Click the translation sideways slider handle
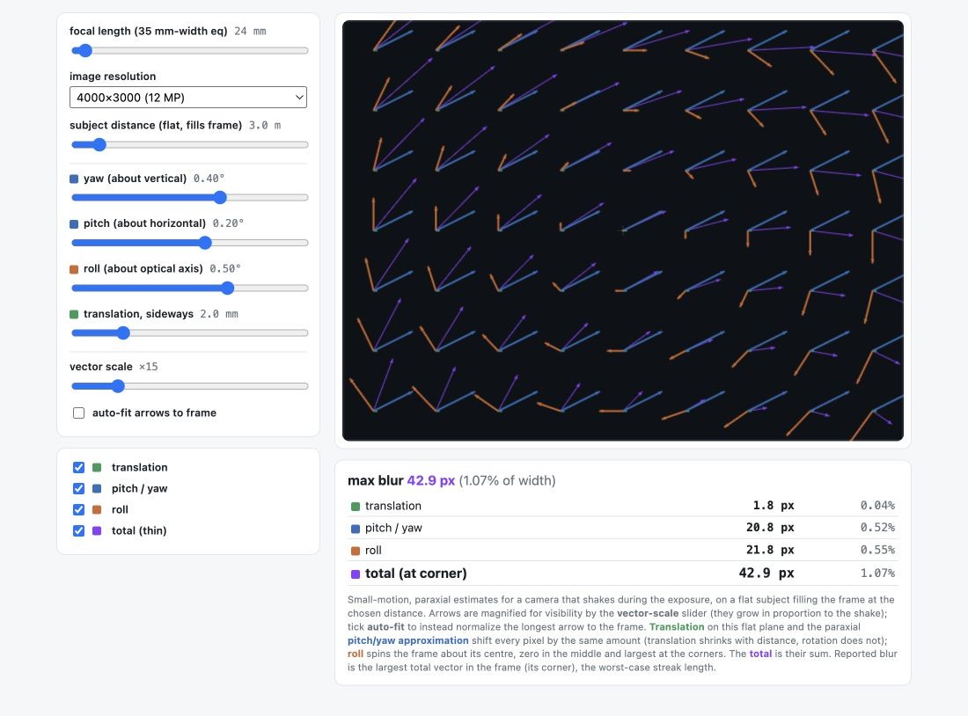Image resolution: width=968 pixels, height=716 pixels. pyautogui.click(x=123, y=333)
